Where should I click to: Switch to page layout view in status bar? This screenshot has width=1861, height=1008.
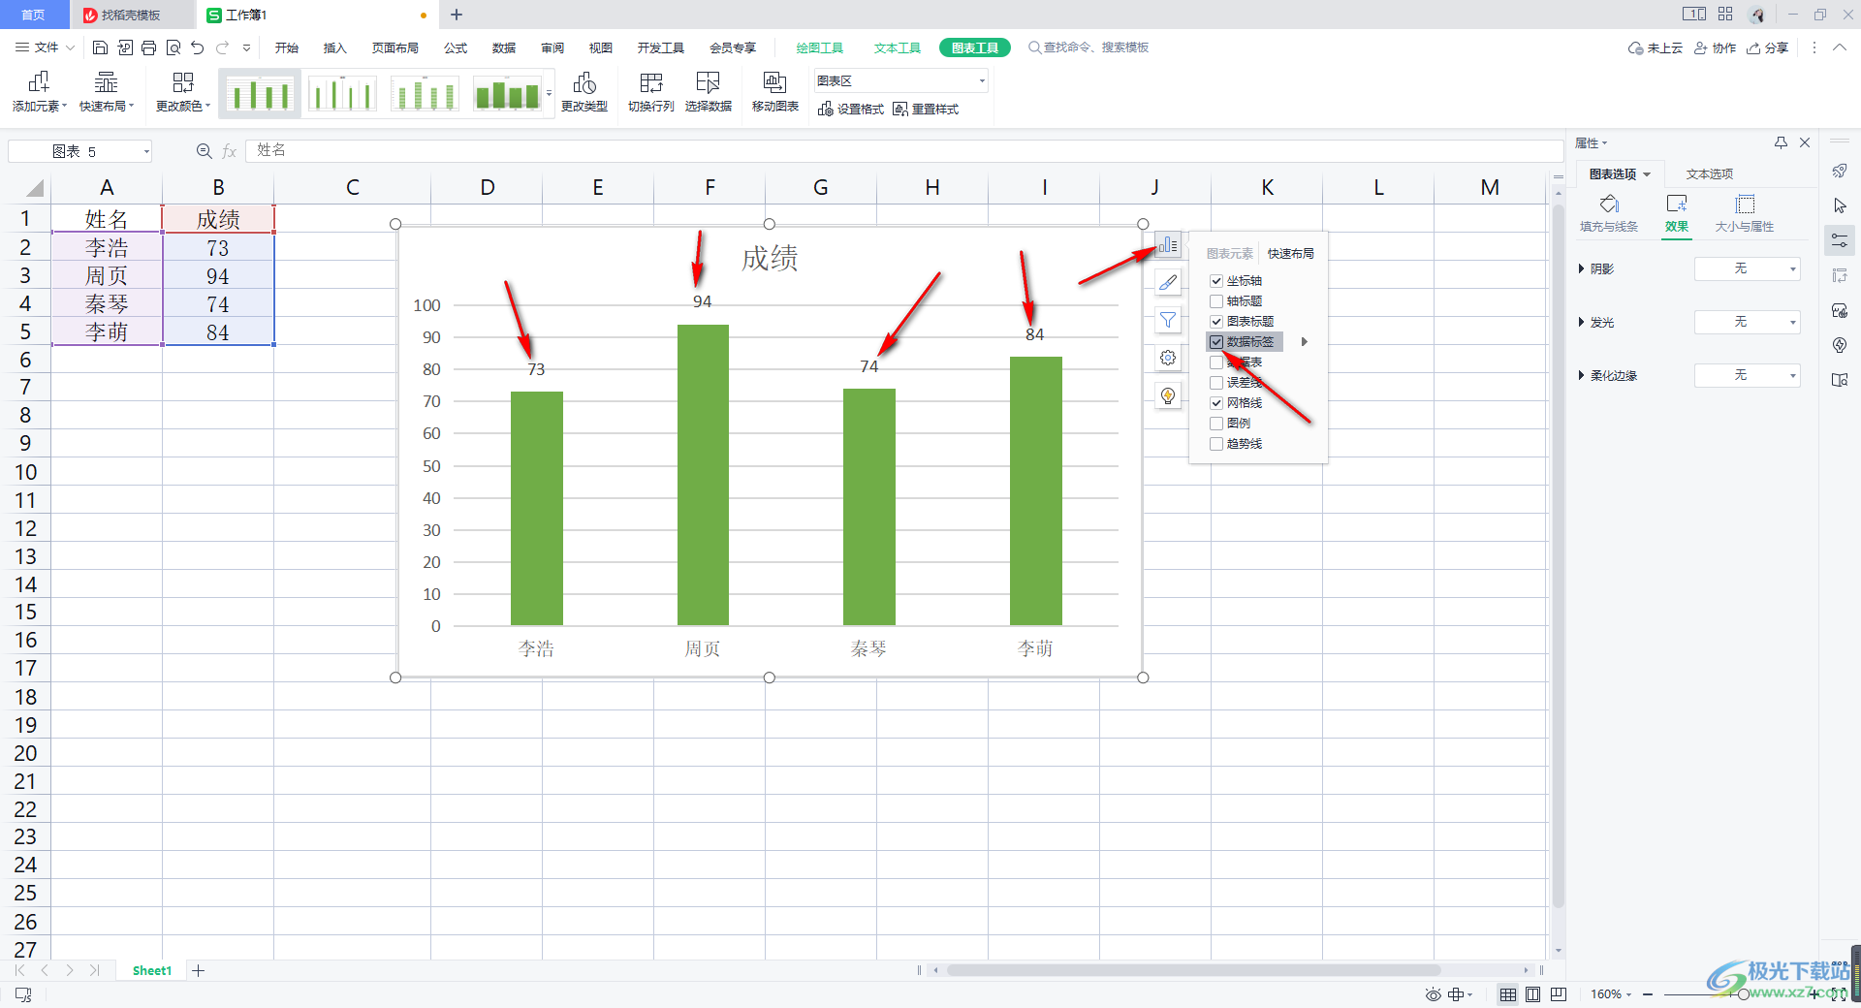coord(1532,994)
